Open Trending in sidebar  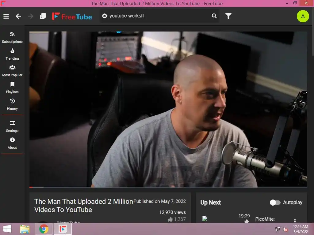click(12, 54)
